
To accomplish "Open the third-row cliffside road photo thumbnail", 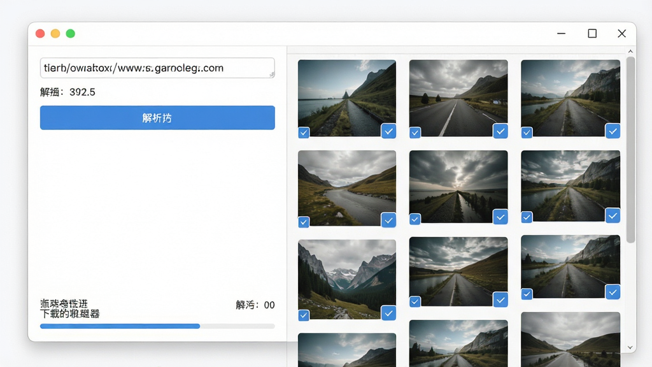I will click(570, 266).
